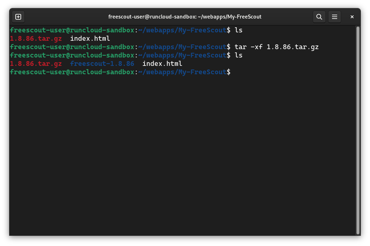Click the green username in the last prompt

click(72, 72)
